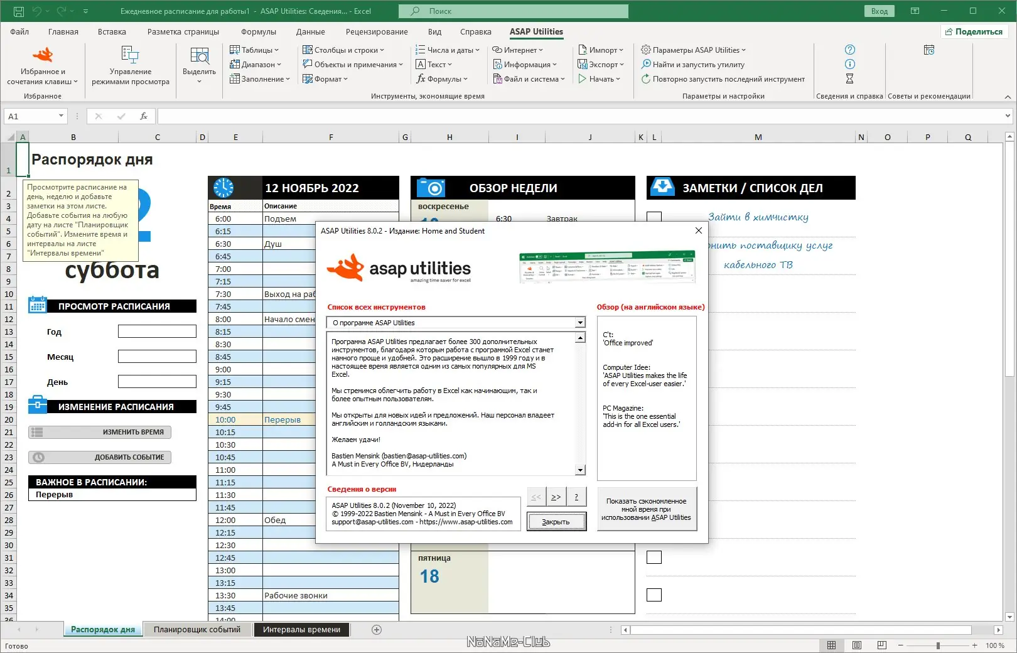Open the 'Файл' menu tab

click(x=19, y=31)
